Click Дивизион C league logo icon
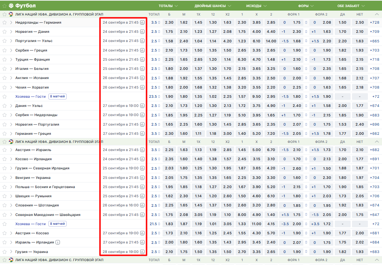Image resolution: width=382 pixels, height=265 pixels. tap(11, 260)
